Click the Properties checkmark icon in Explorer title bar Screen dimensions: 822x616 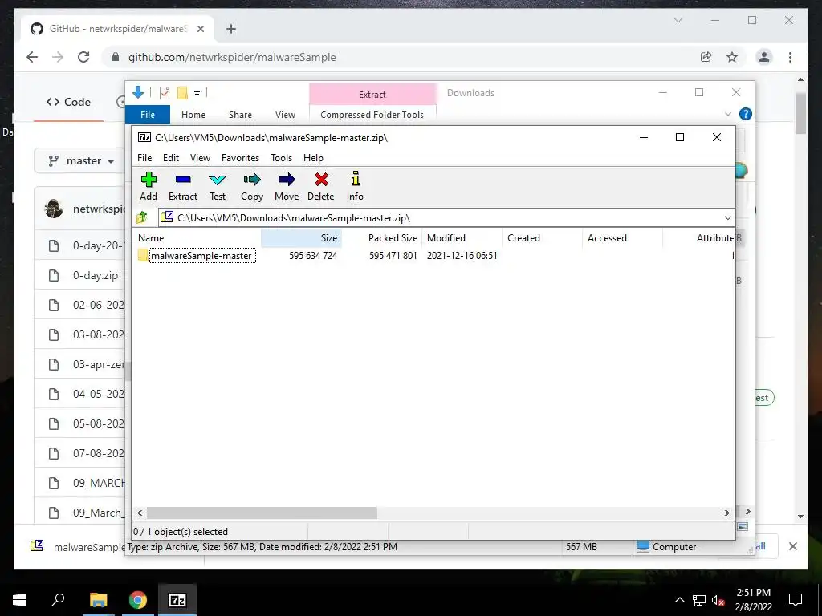165,93
